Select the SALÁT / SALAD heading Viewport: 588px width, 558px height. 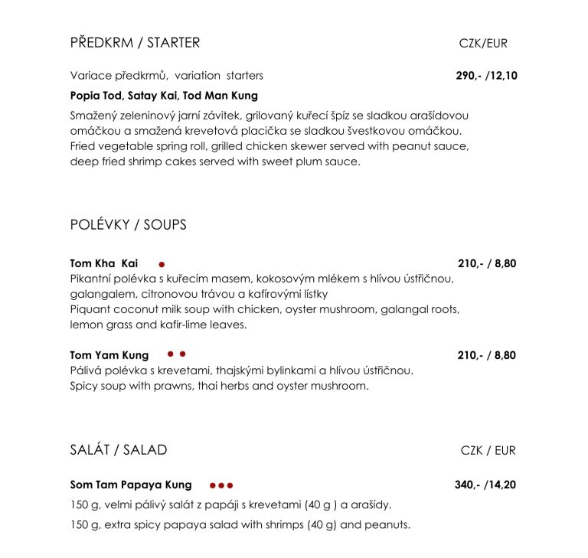point(118,450)
